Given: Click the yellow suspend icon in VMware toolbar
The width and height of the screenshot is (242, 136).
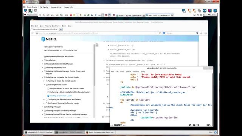Looking at the screenshot, I should 74,15.
